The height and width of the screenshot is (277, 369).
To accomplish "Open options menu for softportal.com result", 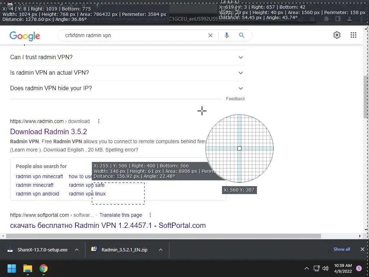I will coord(150,215).
